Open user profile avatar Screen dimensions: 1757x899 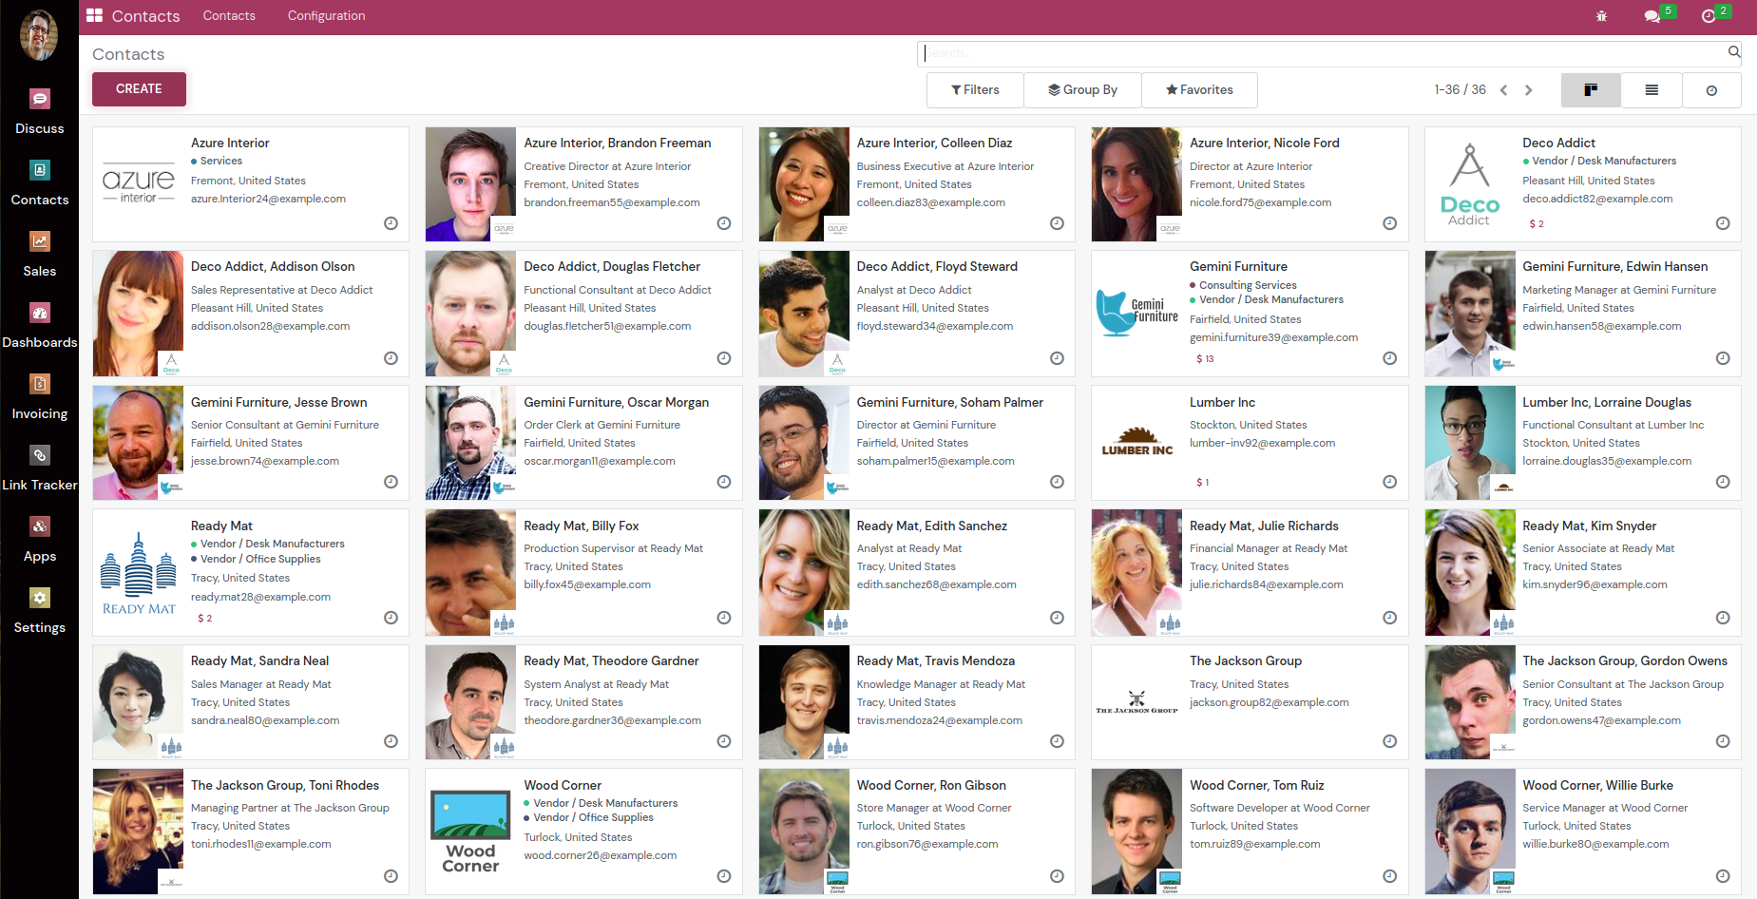[x=39, y=35]
